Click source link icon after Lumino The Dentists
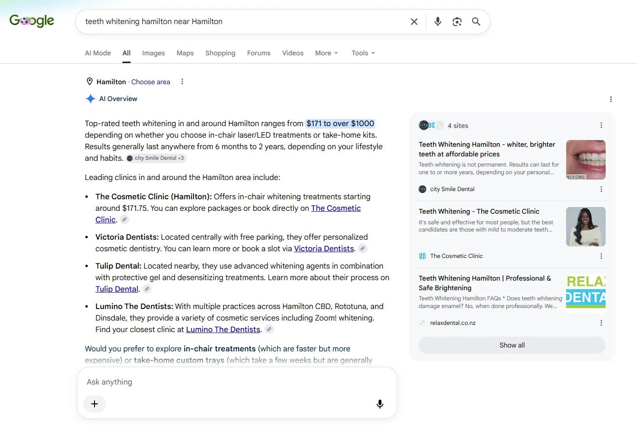Screen dimensions: 637x425 (x=269, y=329)
